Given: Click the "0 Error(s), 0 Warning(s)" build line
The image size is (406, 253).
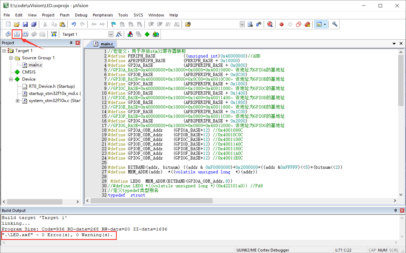Looking at the screenshot, I should (x=57, y=235).
